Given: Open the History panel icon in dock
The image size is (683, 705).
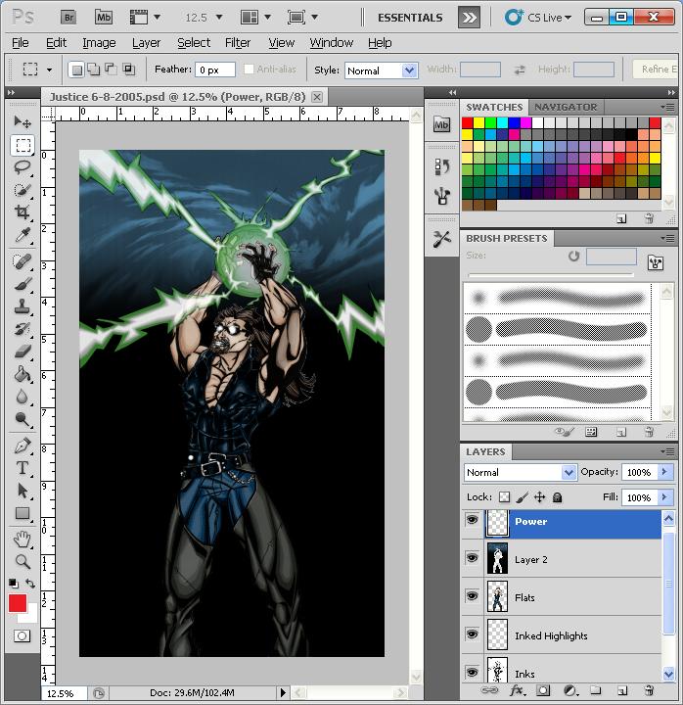Looking at the screenshot, I should 441,166.
